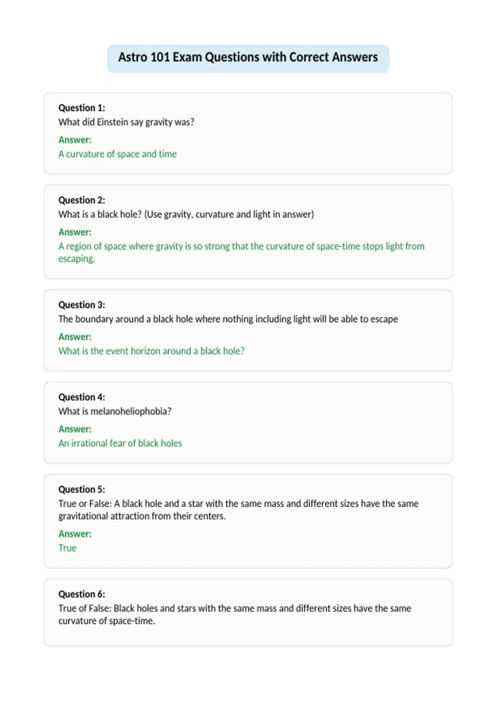The image size is (496, 703).
Task: Click the Question 5 heading
Action: pos(81,489)
